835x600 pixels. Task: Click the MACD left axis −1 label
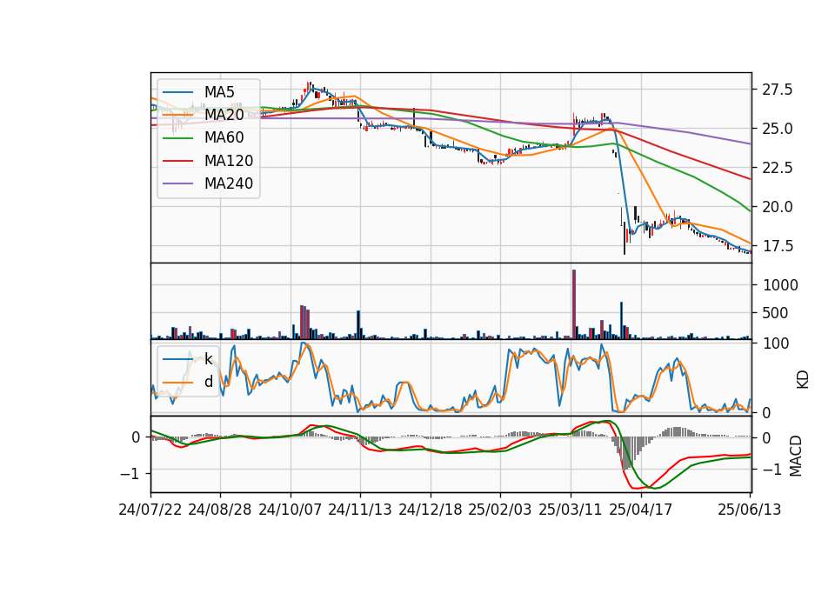point(131,473)
